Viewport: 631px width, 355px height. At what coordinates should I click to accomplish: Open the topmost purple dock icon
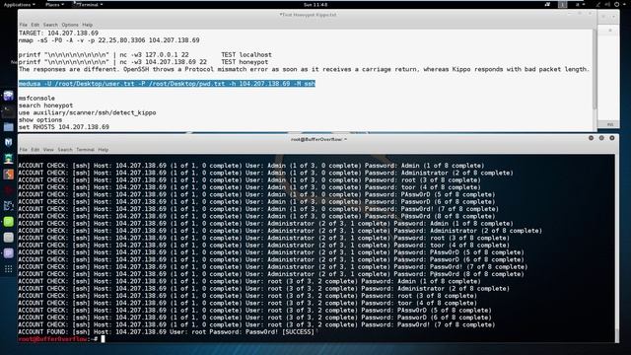(9, 96)
